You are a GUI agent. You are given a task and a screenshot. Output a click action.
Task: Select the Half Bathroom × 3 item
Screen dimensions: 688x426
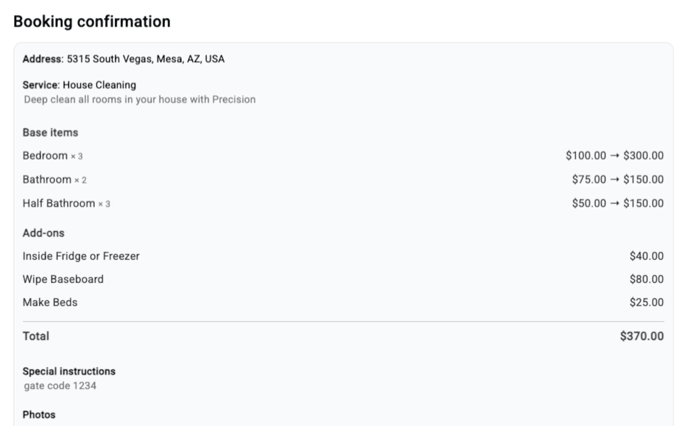[66, 203]
